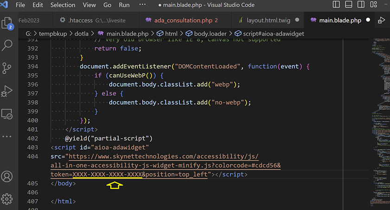Click the unsaved dot on main.blade.php tab
Image resolution: width=390 pixels, height=210 pixels.
point(368,20)
